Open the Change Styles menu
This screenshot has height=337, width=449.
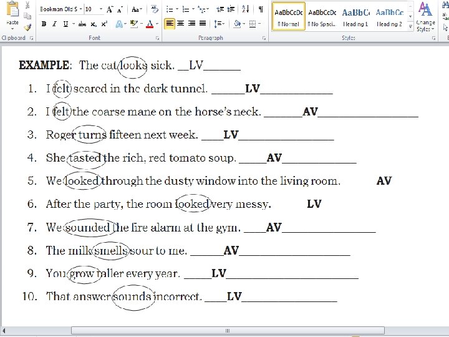coord(425,17)
